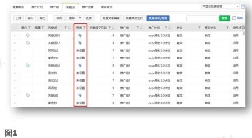252x138 pixels.
Task: Click the keyword cell 关键词42
Action: click(x=54, y=65)
